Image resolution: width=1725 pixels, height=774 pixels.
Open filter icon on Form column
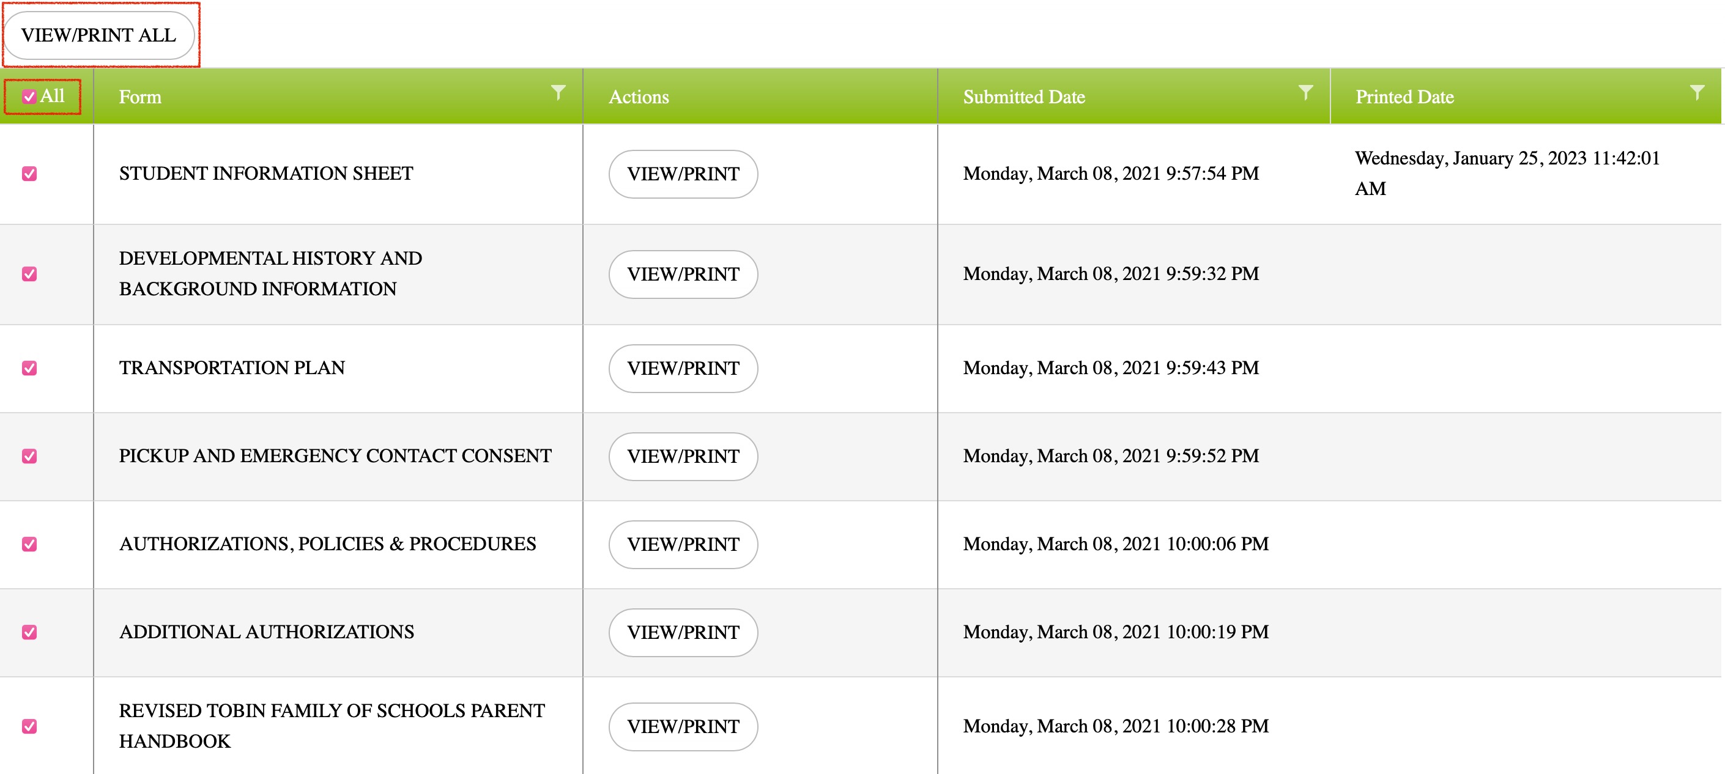[558, 92]
